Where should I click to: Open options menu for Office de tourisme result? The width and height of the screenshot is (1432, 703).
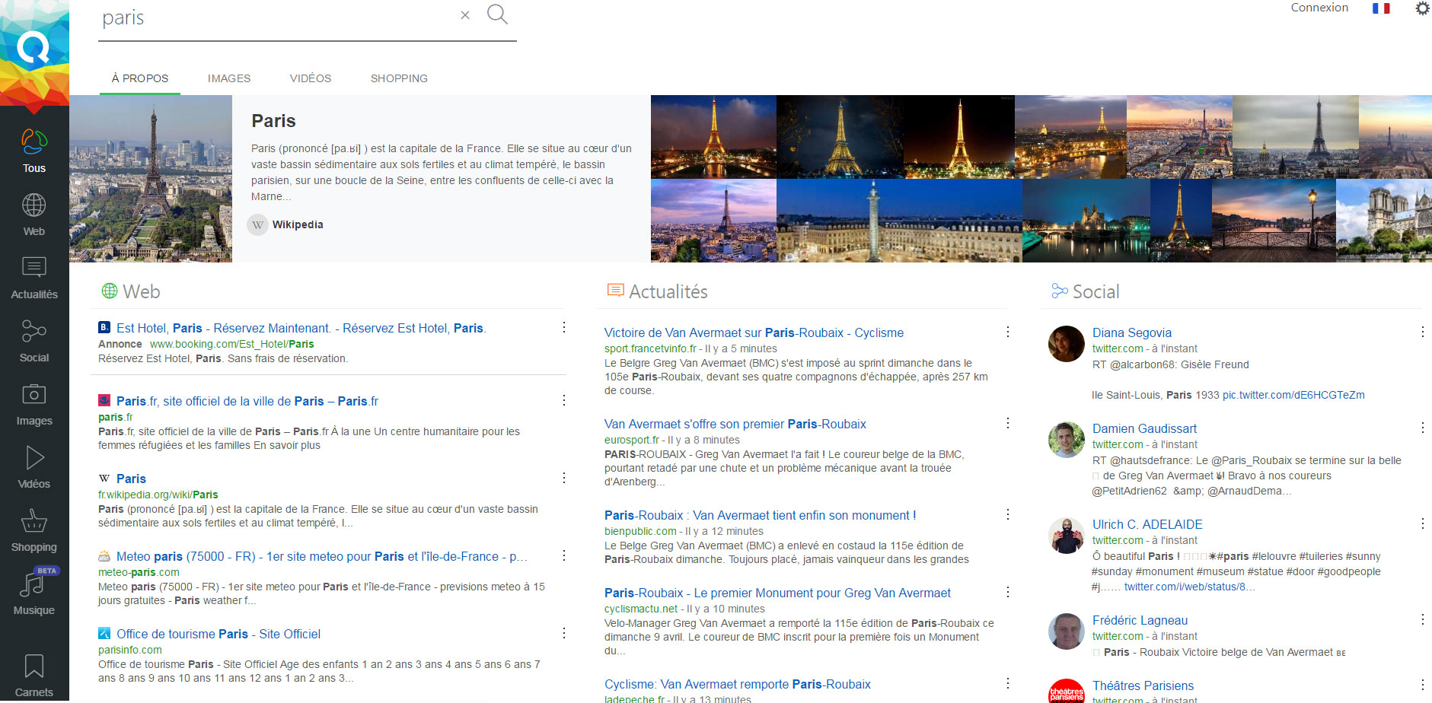(564, 633)
